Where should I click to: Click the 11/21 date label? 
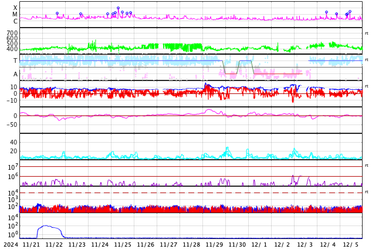click(x=31, y=244)
